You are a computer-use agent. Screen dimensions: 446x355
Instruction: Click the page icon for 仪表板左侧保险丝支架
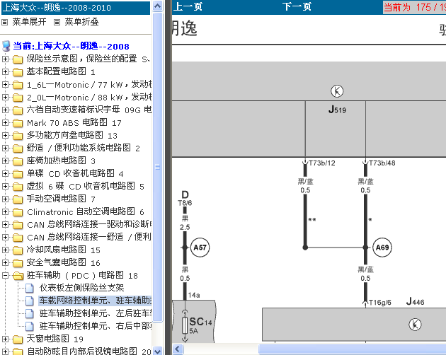pyautogui.click(x=30, y=288)
